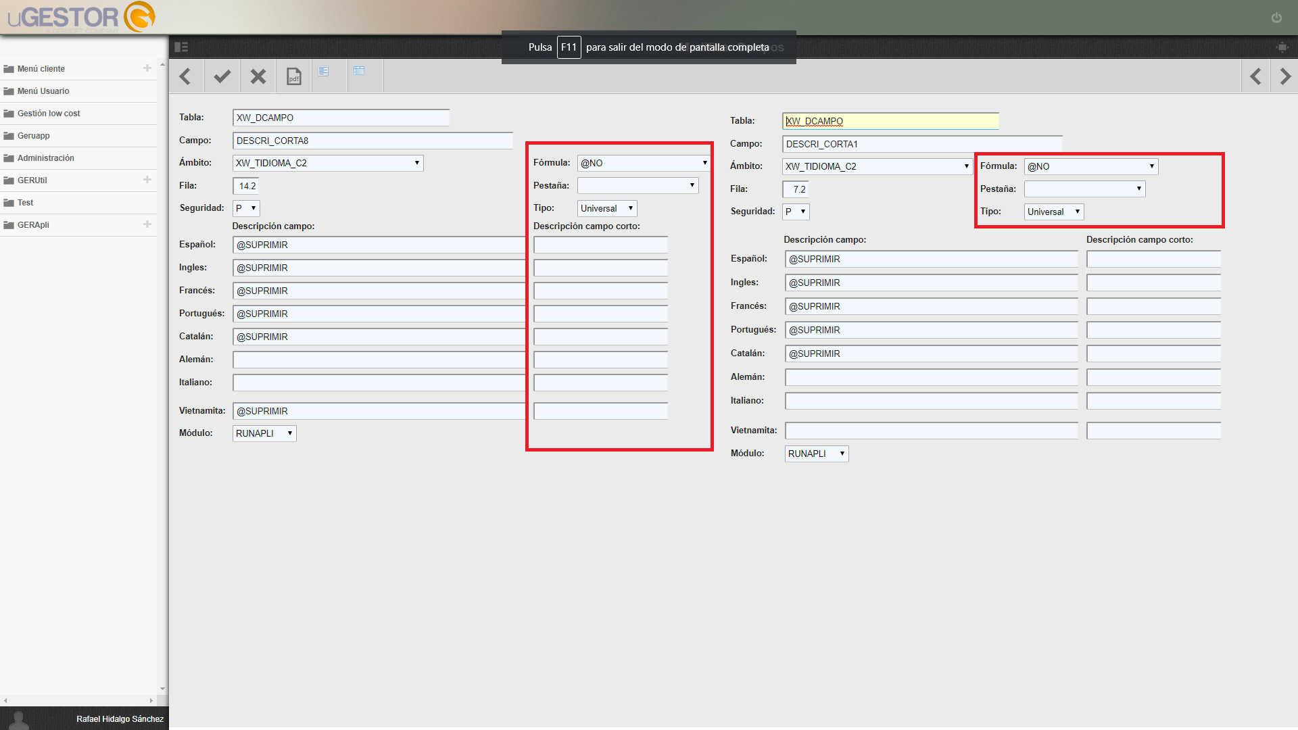Click empty Alemán field in left form
This screenshot has height=730, width=1298.
(x=379, y=360)
